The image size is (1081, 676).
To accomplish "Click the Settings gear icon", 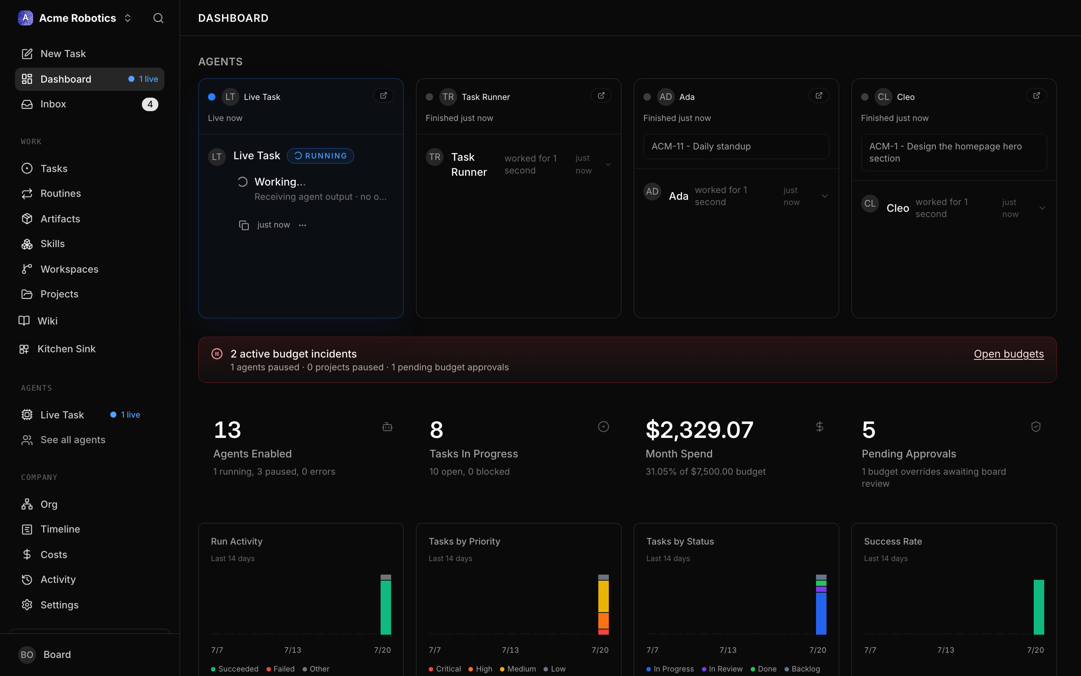I will (x=27, y=605).
